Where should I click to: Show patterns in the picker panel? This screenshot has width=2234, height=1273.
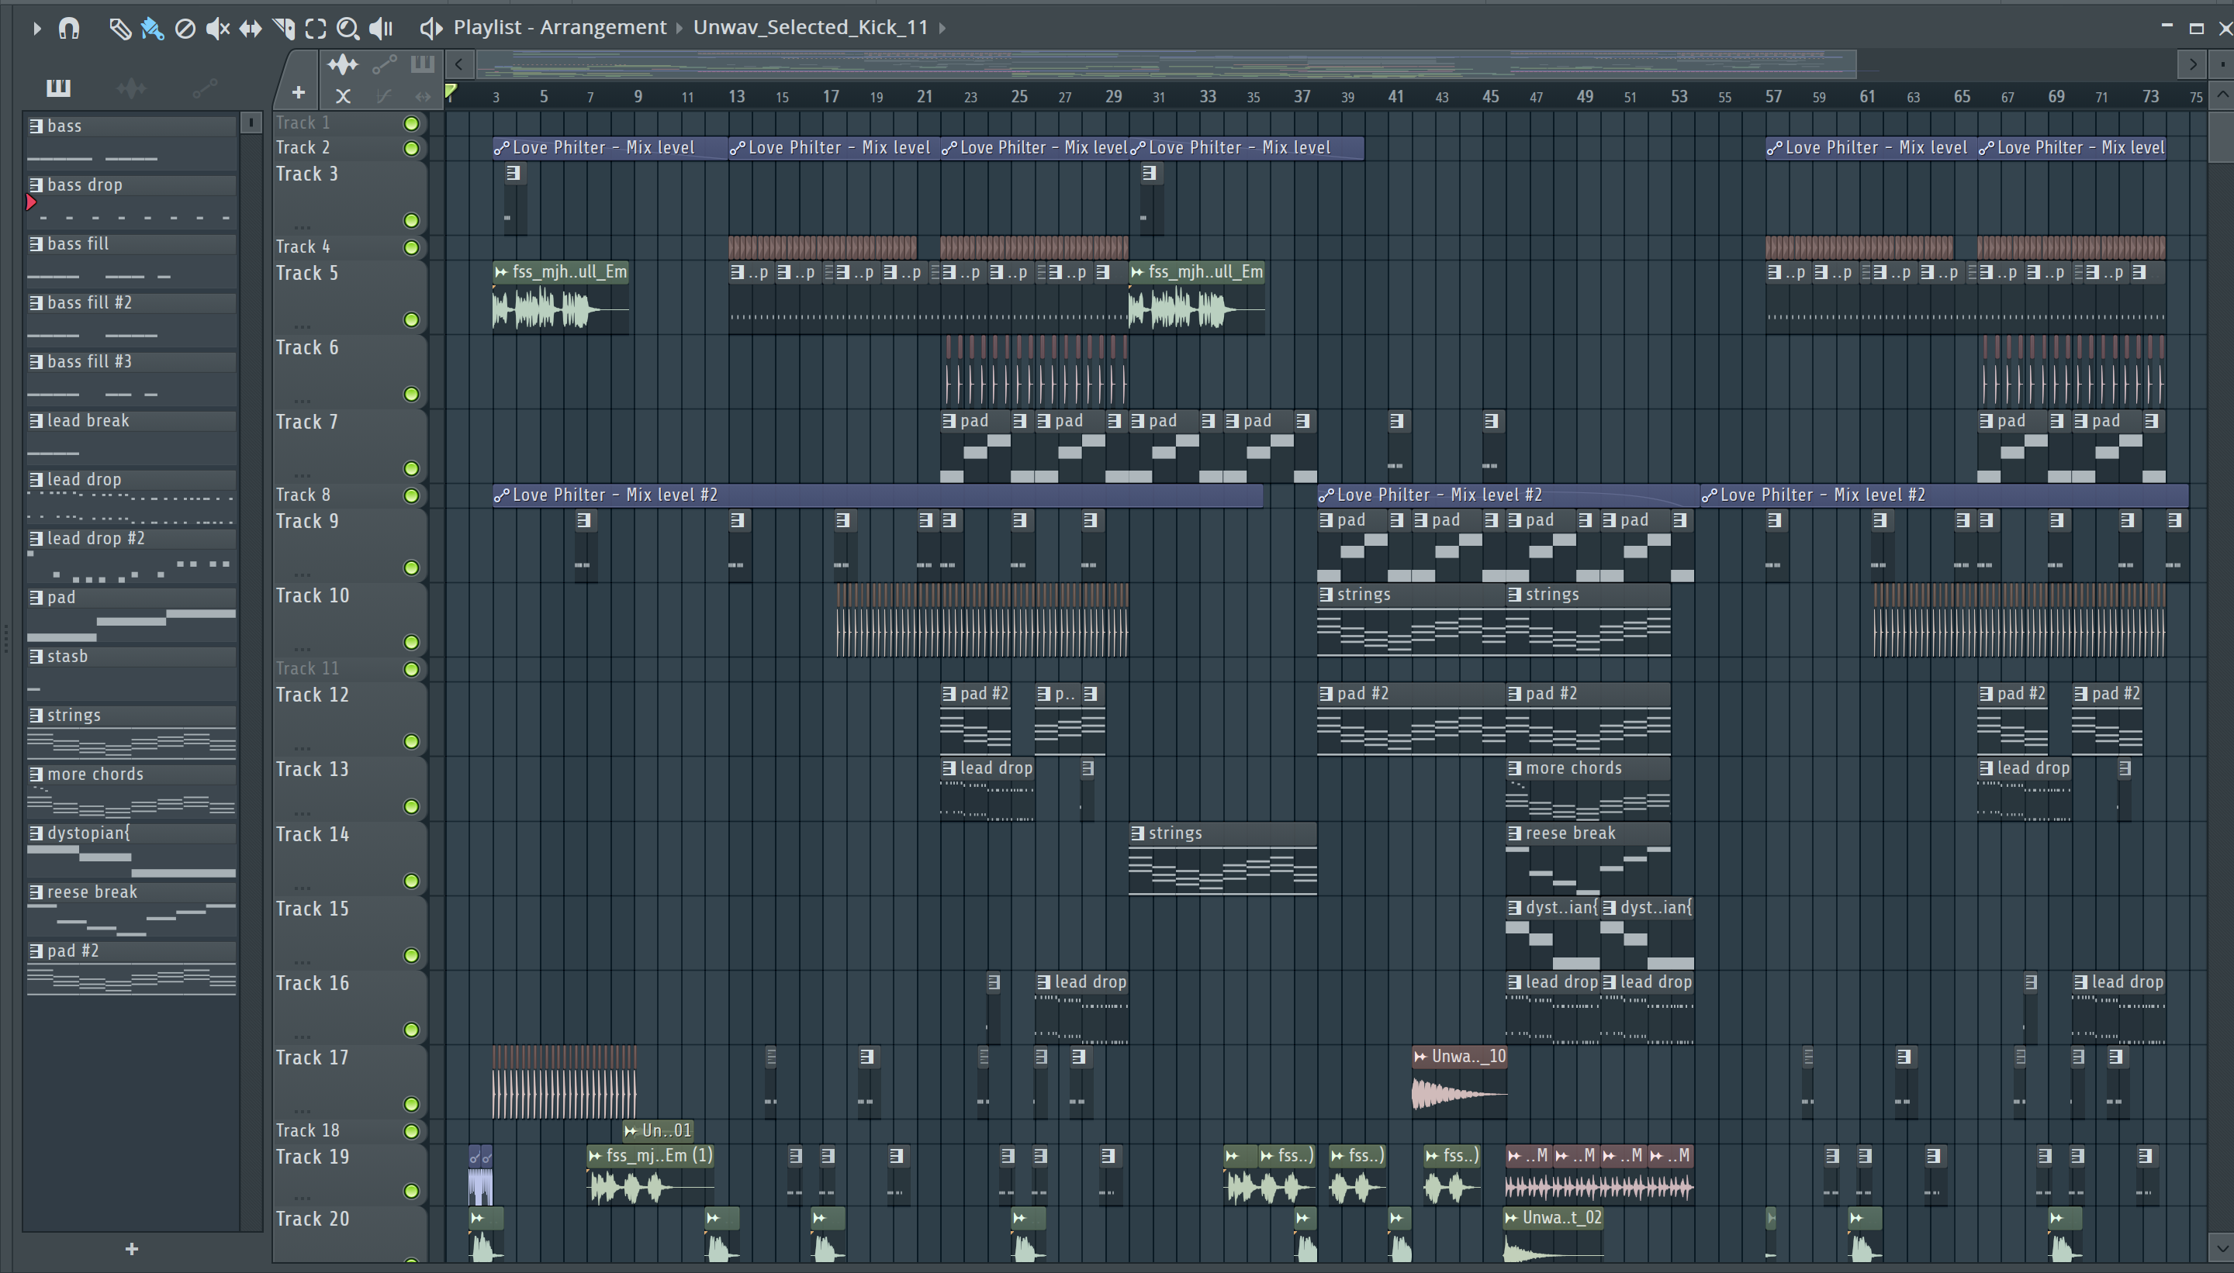coord(59,87)
